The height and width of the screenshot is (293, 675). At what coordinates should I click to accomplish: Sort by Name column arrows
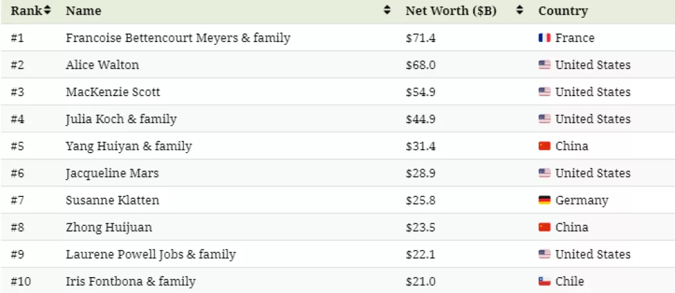point(386,11)
